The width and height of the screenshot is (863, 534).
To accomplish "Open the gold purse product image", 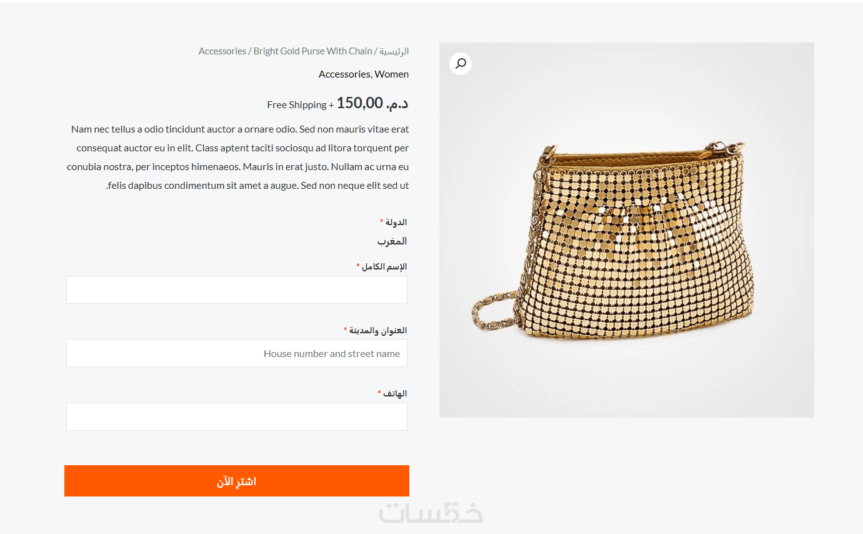I will tap(626, 250).
